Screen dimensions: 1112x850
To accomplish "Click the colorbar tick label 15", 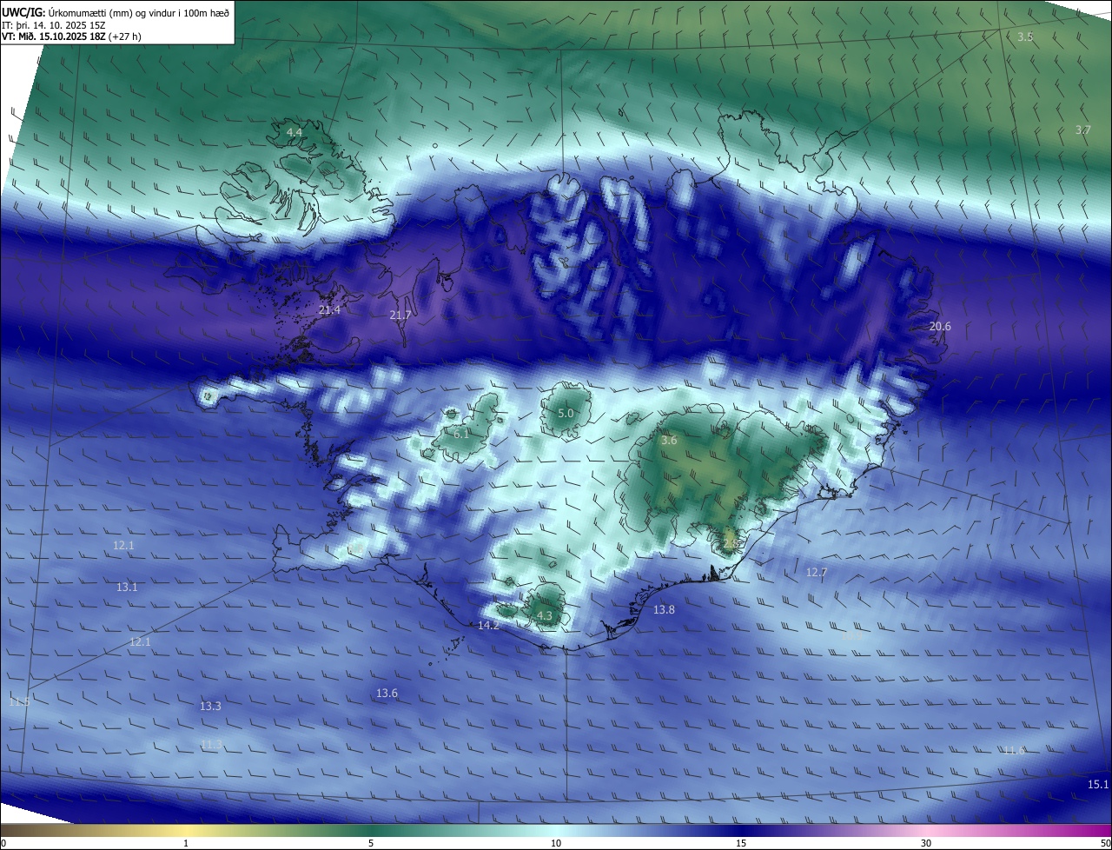I will point(741,843).
